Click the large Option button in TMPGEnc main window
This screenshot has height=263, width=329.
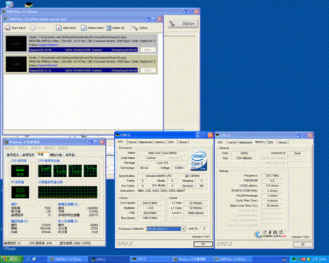pos(183,24)
